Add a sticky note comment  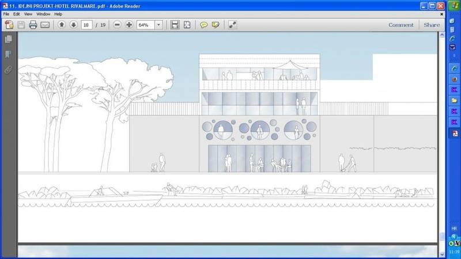tap(203, 25)
